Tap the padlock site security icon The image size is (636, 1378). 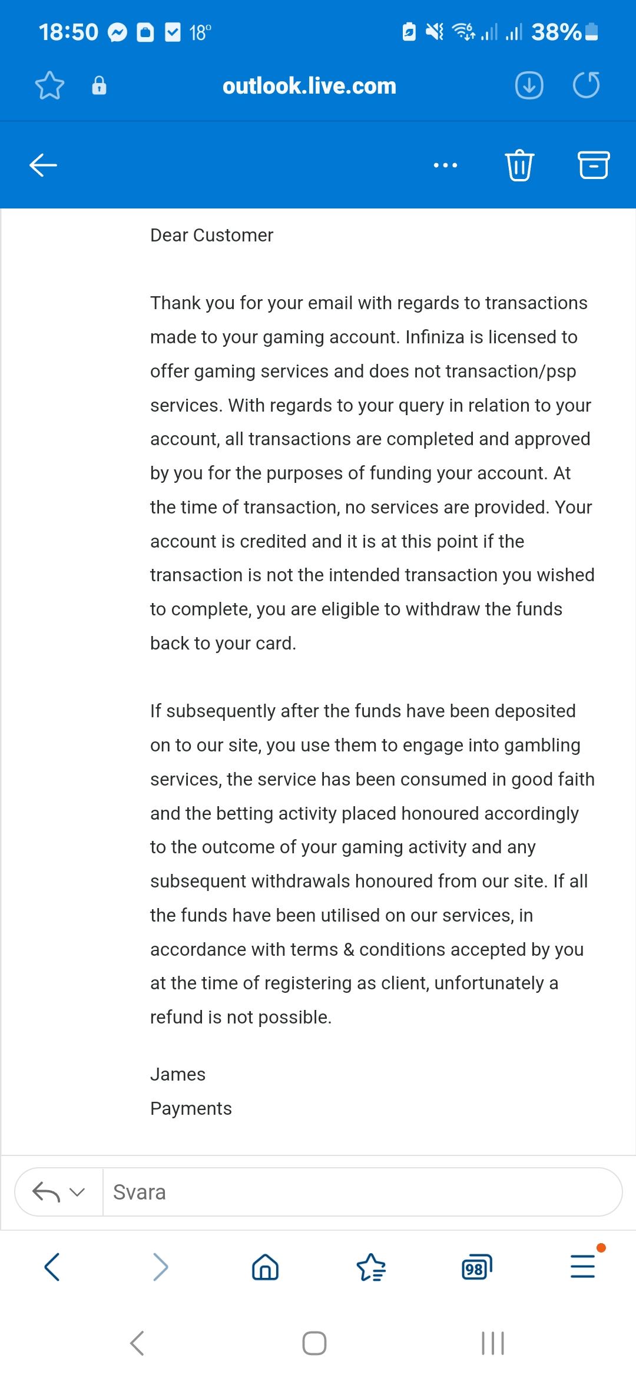pyautogui.click(x=100, y=86)
